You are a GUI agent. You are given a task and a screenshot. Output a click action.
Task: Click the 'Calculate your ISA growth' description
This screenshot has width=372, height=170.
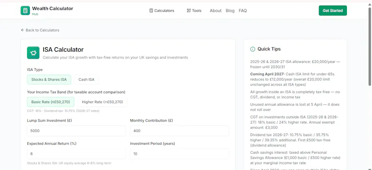(115, 58)
